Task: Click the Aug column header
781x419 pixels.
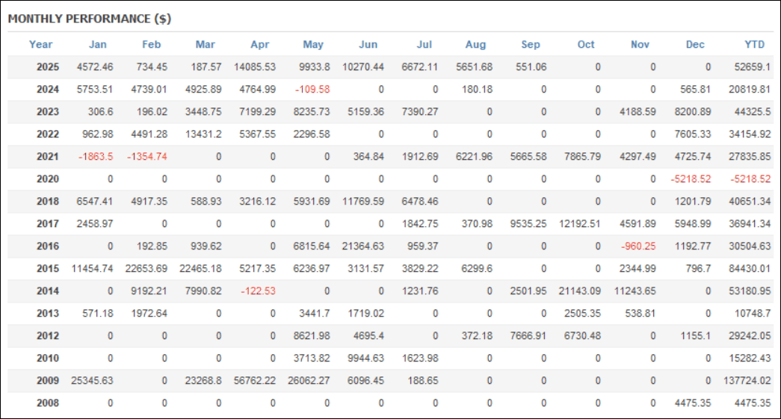Action: [475, 44]
